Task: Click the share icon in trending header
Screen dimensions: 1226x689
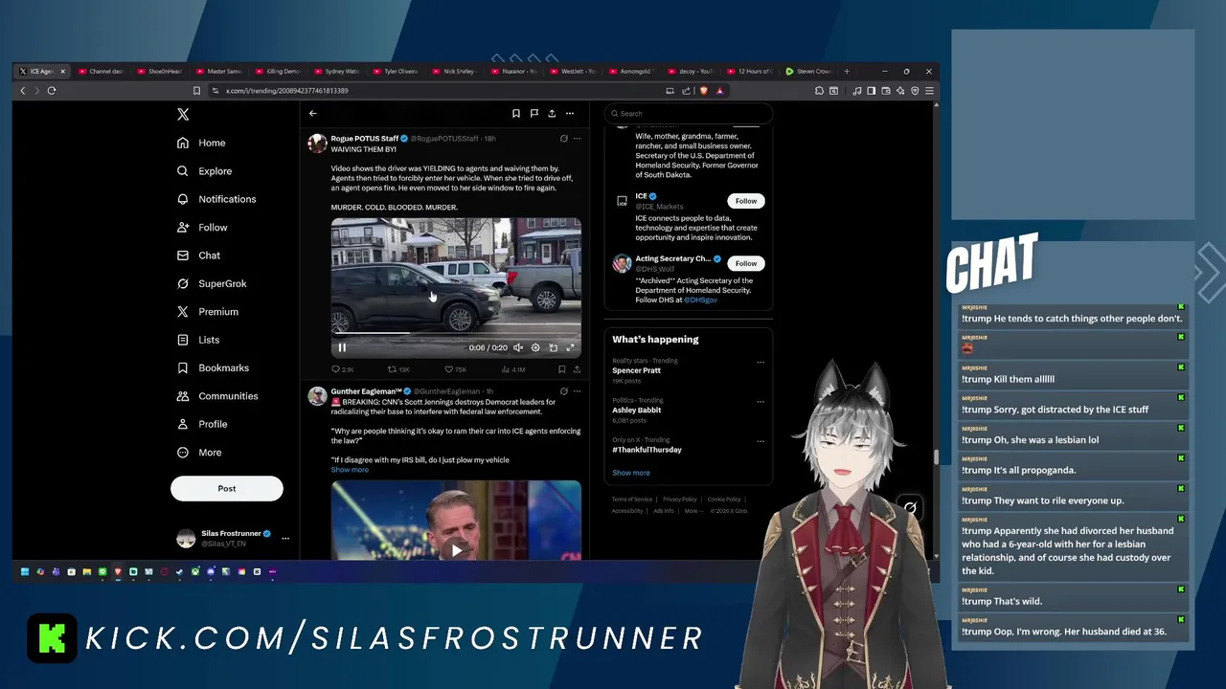Action: pos(552,113)
